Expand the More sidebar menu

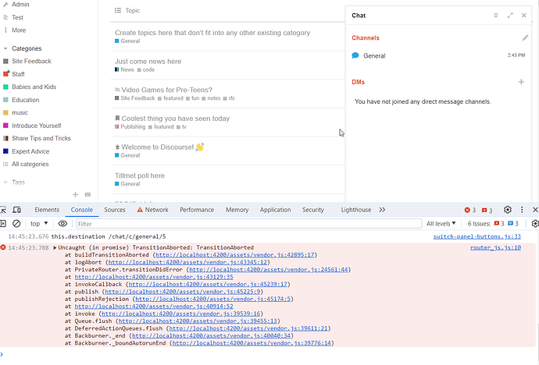(x=19, y=30)
